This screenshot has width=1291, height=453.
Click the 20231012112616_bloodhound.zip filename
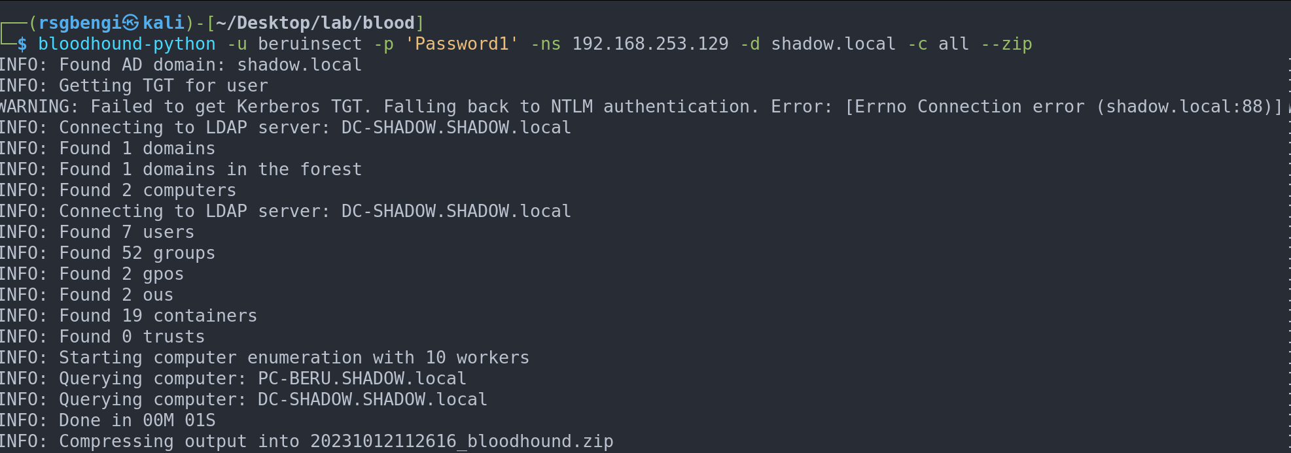[x=461, y=441]
